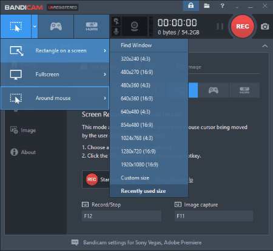
Task: Select 320x240 (4:3) size
Action: pos(149,59)
